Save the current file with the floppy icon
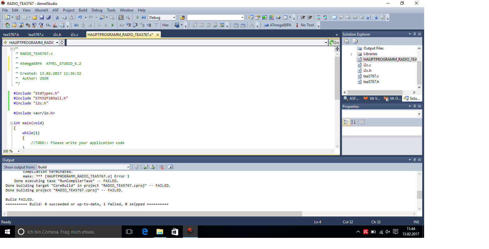This screenshot has width=489, height=249. (42, 18)
